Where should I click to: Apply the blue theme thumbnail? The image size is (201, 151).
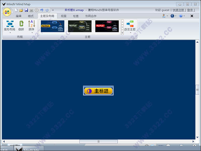pos(53,26)
